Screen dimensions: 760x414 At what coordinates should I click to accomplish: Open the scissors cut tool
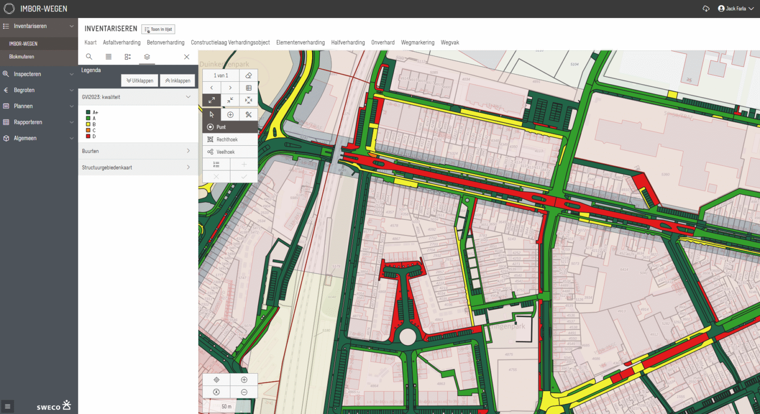248,114
